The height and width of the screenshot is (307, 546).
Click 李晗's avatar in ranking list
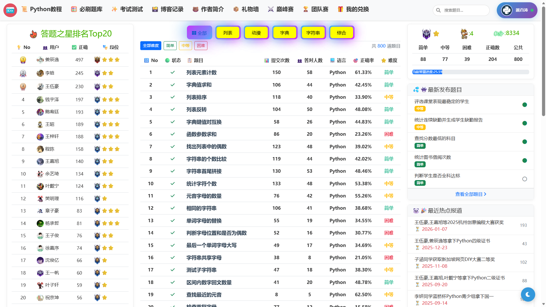(x=40, y=73)
